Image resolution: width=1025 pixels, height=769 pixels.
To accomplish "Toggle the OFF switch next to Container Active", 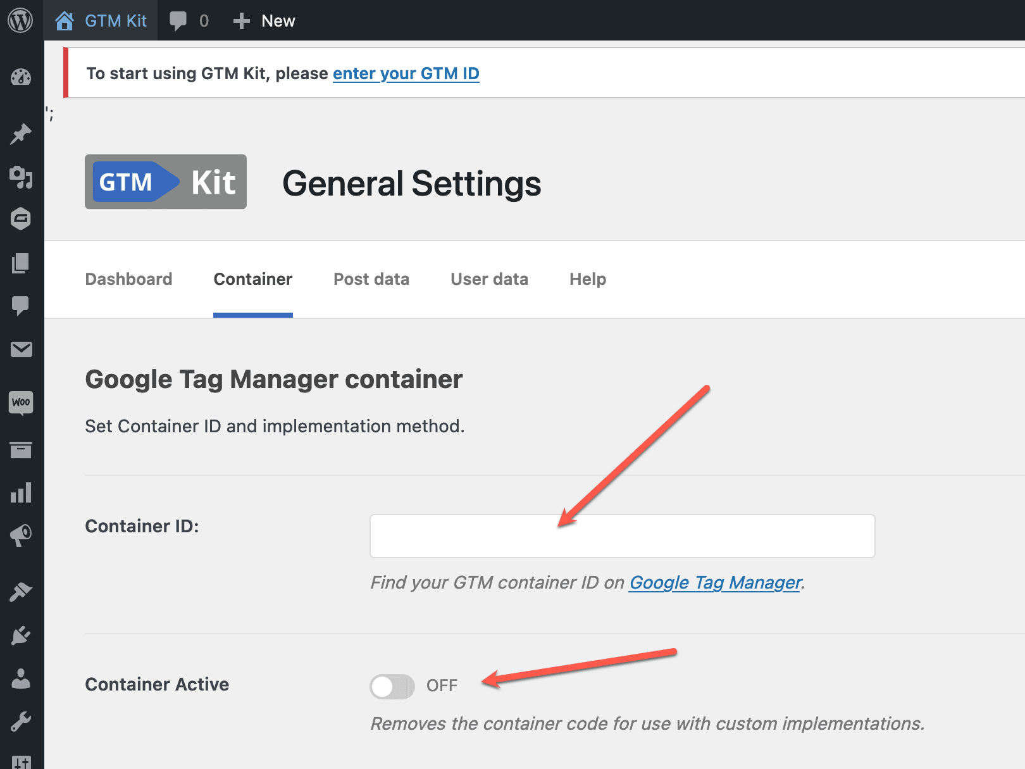I will pyautogui.click(x=392, y=686).
